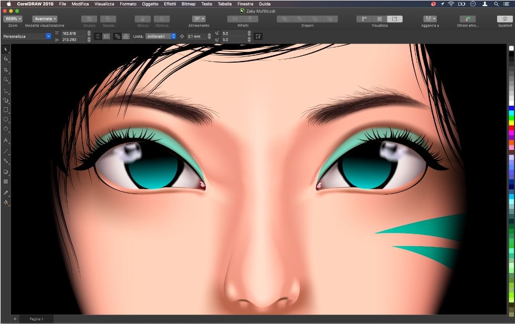Open the zoom level 669% dropdown
Viewport: 515px width, 324px height.
click(13, 19)
